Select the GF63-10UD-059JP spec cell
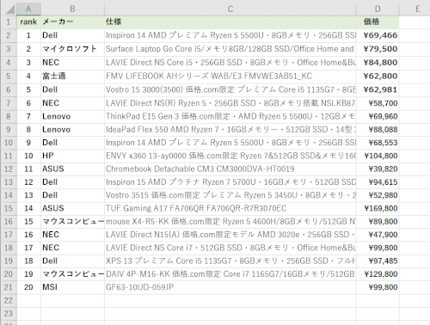Image resolution: width=430 pixels, height=325 pixels. (x=230, y=287)
